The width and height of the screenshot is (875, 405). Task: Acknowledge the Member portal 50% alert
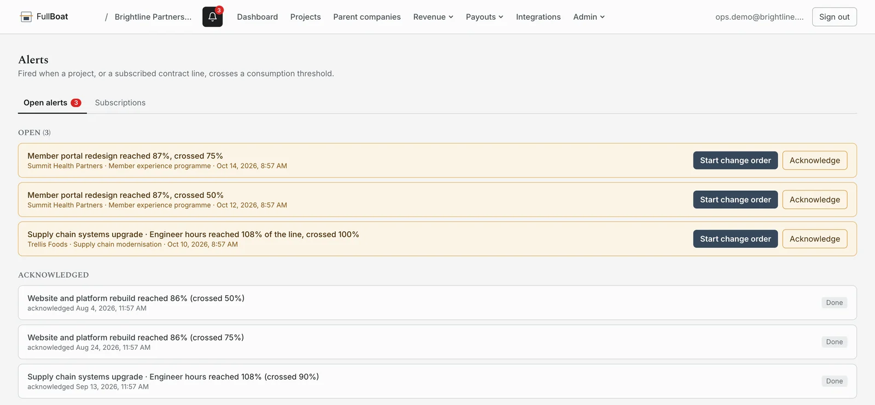[815, 200]
